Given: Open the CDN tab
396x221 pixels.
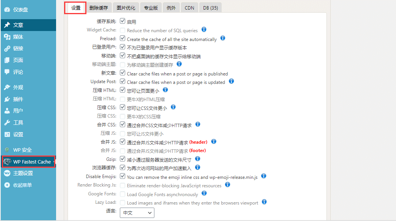Looking at the screenshot, I should pos(189,8).
